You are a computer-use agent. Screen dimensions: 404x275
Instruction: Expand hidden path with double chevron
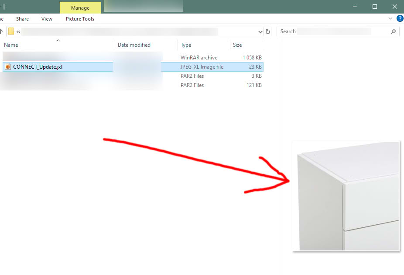pyautogui.click(x=18, y=31)
